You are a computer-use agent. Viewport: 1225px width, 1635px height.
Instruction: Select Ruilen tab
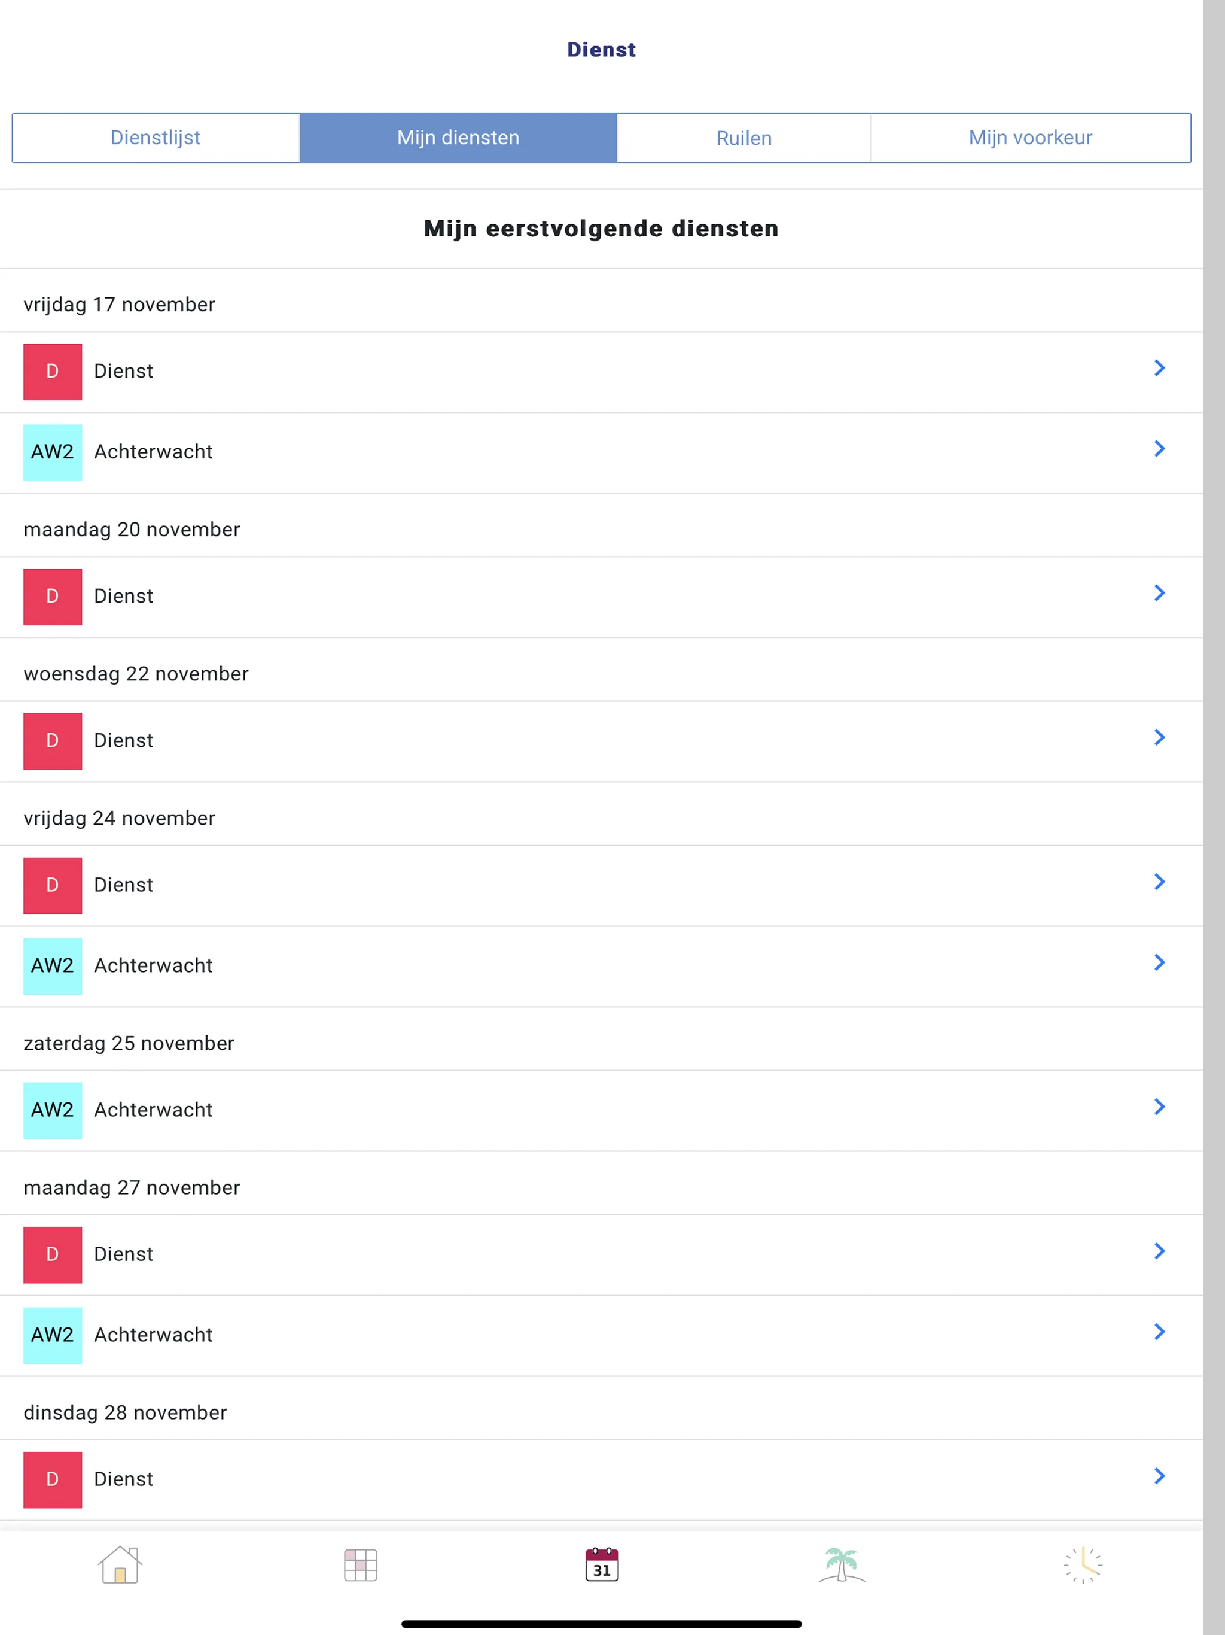[x=742, y=138]
